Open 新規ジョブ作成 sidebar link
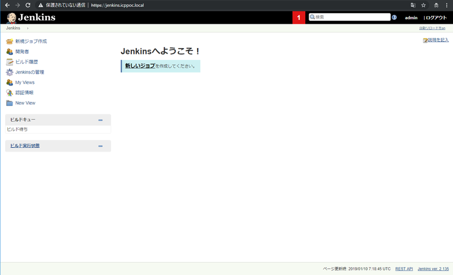This screenshot has width=453, height=275. (x=31, y=41)
